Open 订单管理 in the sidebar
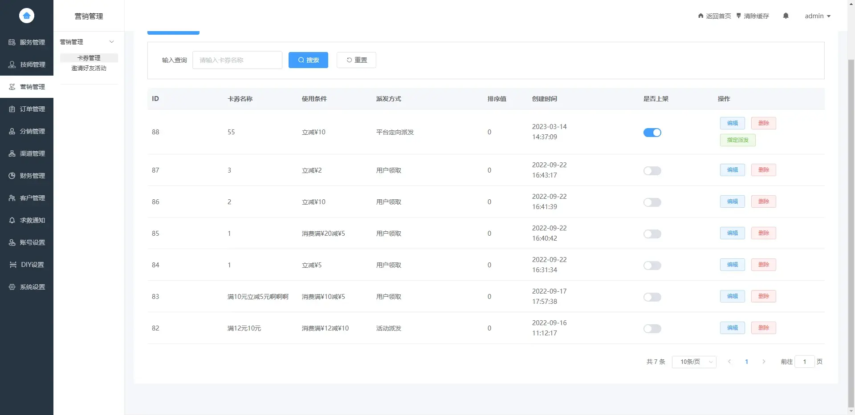The width and height of the screenshot is (855, 415). point(27,109)
